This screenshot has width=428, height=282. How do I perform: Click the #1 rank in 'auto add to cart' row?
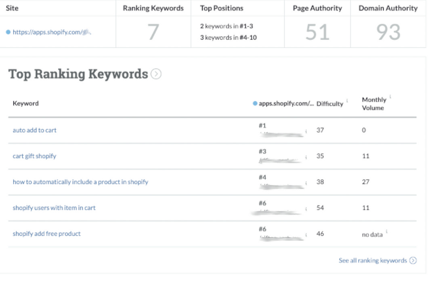pyautogui.click(x=262, y=126)
